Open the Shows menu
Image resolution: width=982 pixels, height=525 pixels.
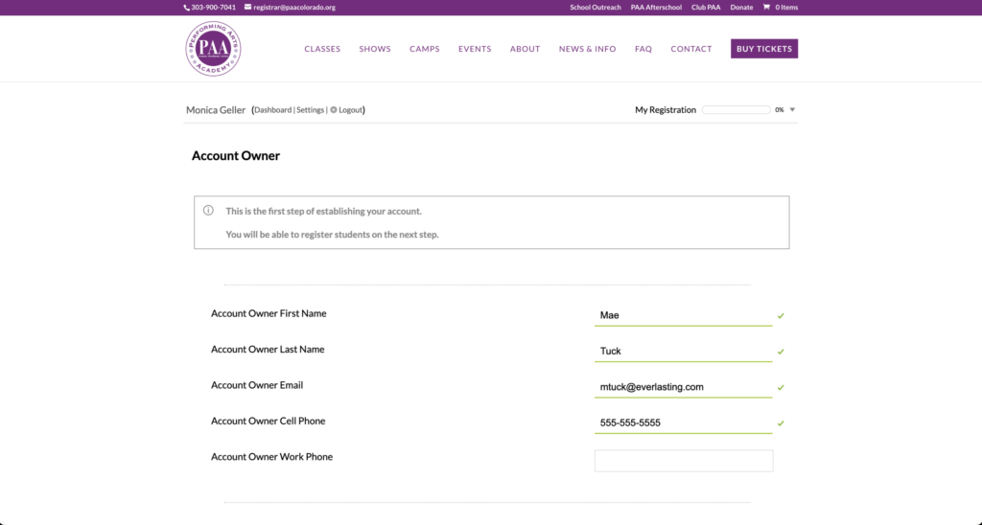pyautogui.click(x=375, y=49)
